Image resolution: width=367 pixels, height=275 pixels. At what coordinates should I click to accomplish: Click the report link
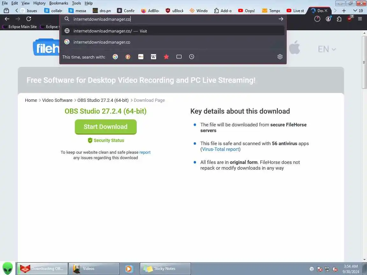tap(145, 152)
